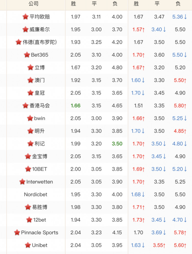The height and width of the screenshot is (254, 192).
Task: Click the star icon beside 平均欧赔
Action: (25, 17)
